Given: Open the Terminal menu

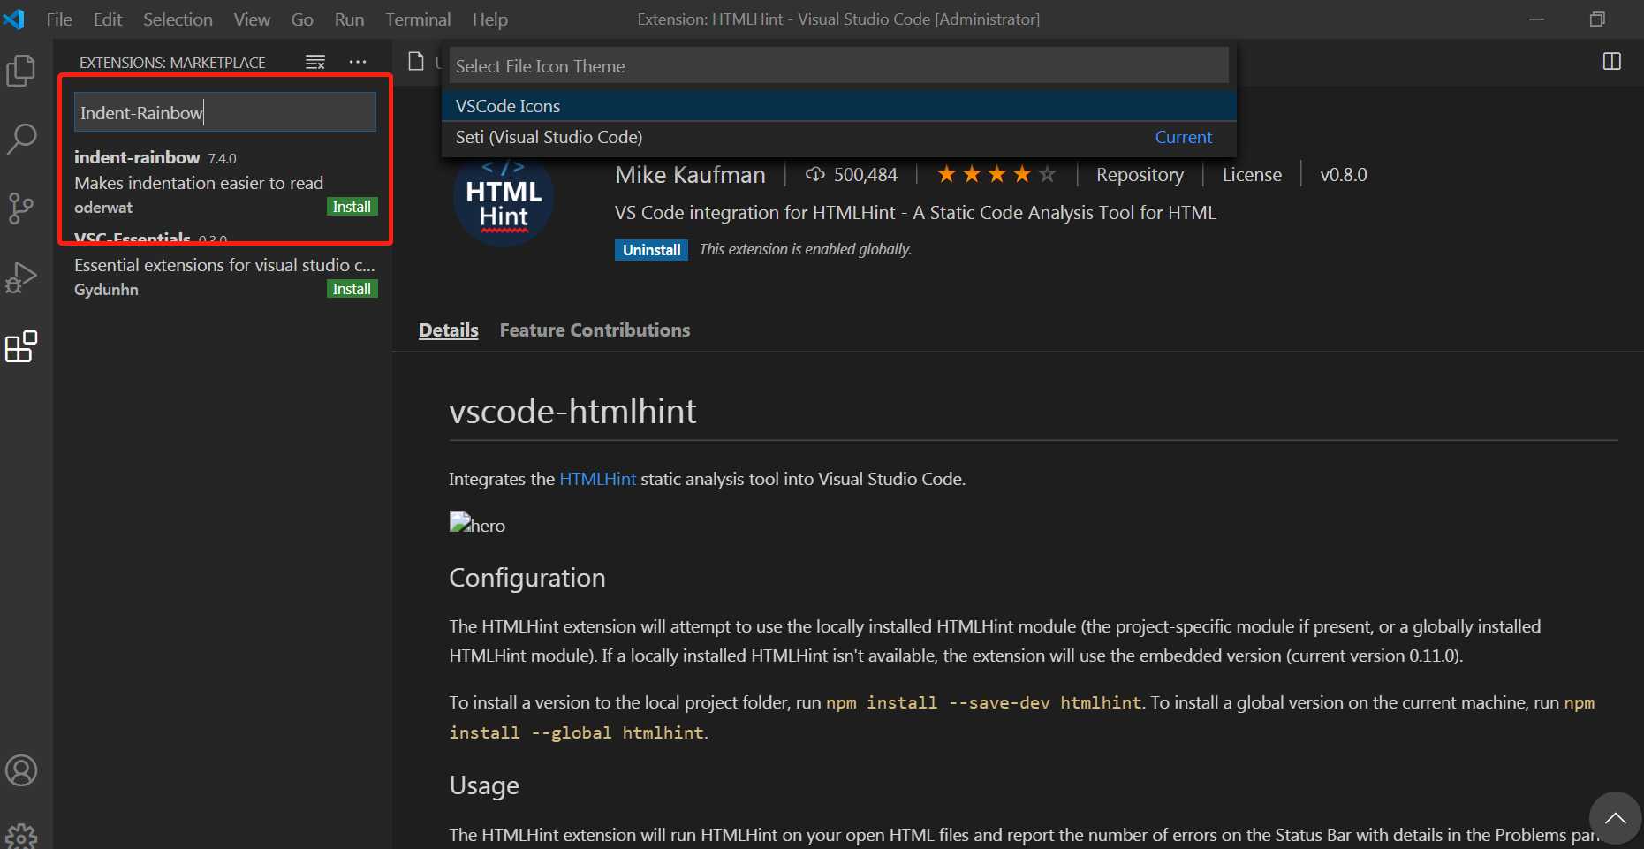Looking at the screenshot, I should tap(418, 19).
